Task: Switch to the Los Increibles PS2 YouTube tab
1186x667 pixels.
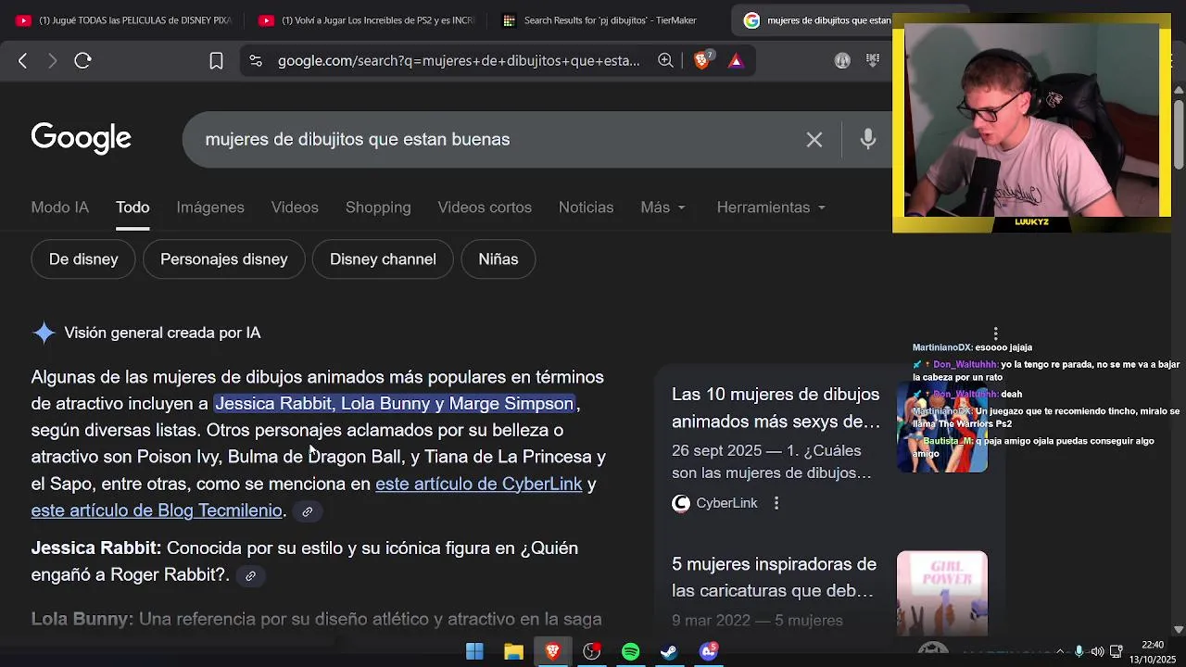Action: point(368,20)
